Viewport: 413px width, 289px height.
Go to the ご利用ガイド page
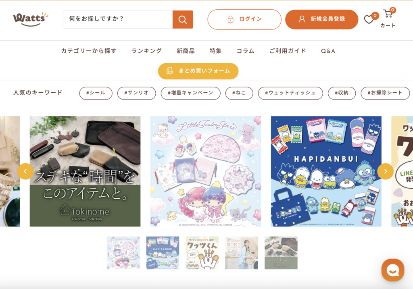click(288, 51)
